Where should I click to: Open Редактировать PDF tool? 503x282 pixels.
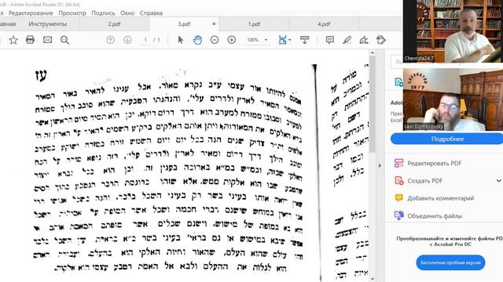click(435, 163)
